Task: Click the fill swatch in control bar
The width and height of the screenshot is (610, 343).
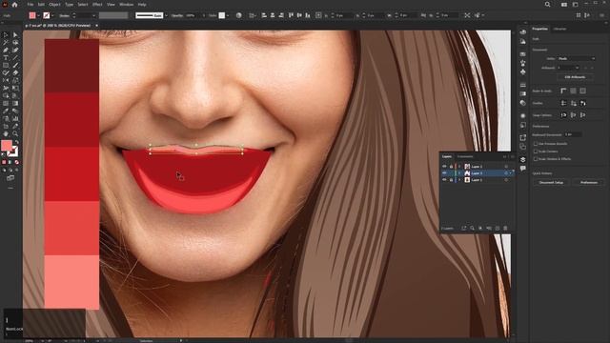Action: tap(32, 15)
